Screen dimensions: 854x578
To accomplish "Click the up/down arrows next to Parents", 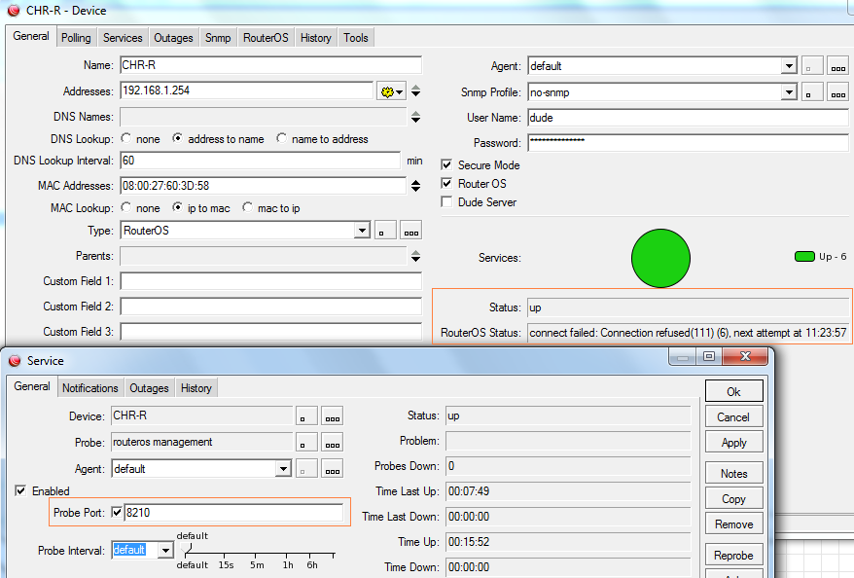I will coord(415,256).
